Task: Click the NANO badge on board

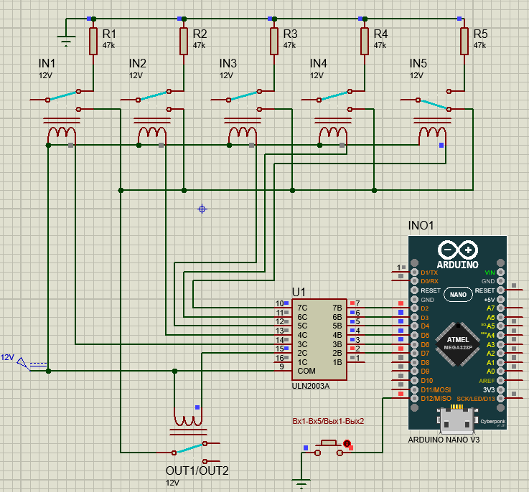Action: 458,295
